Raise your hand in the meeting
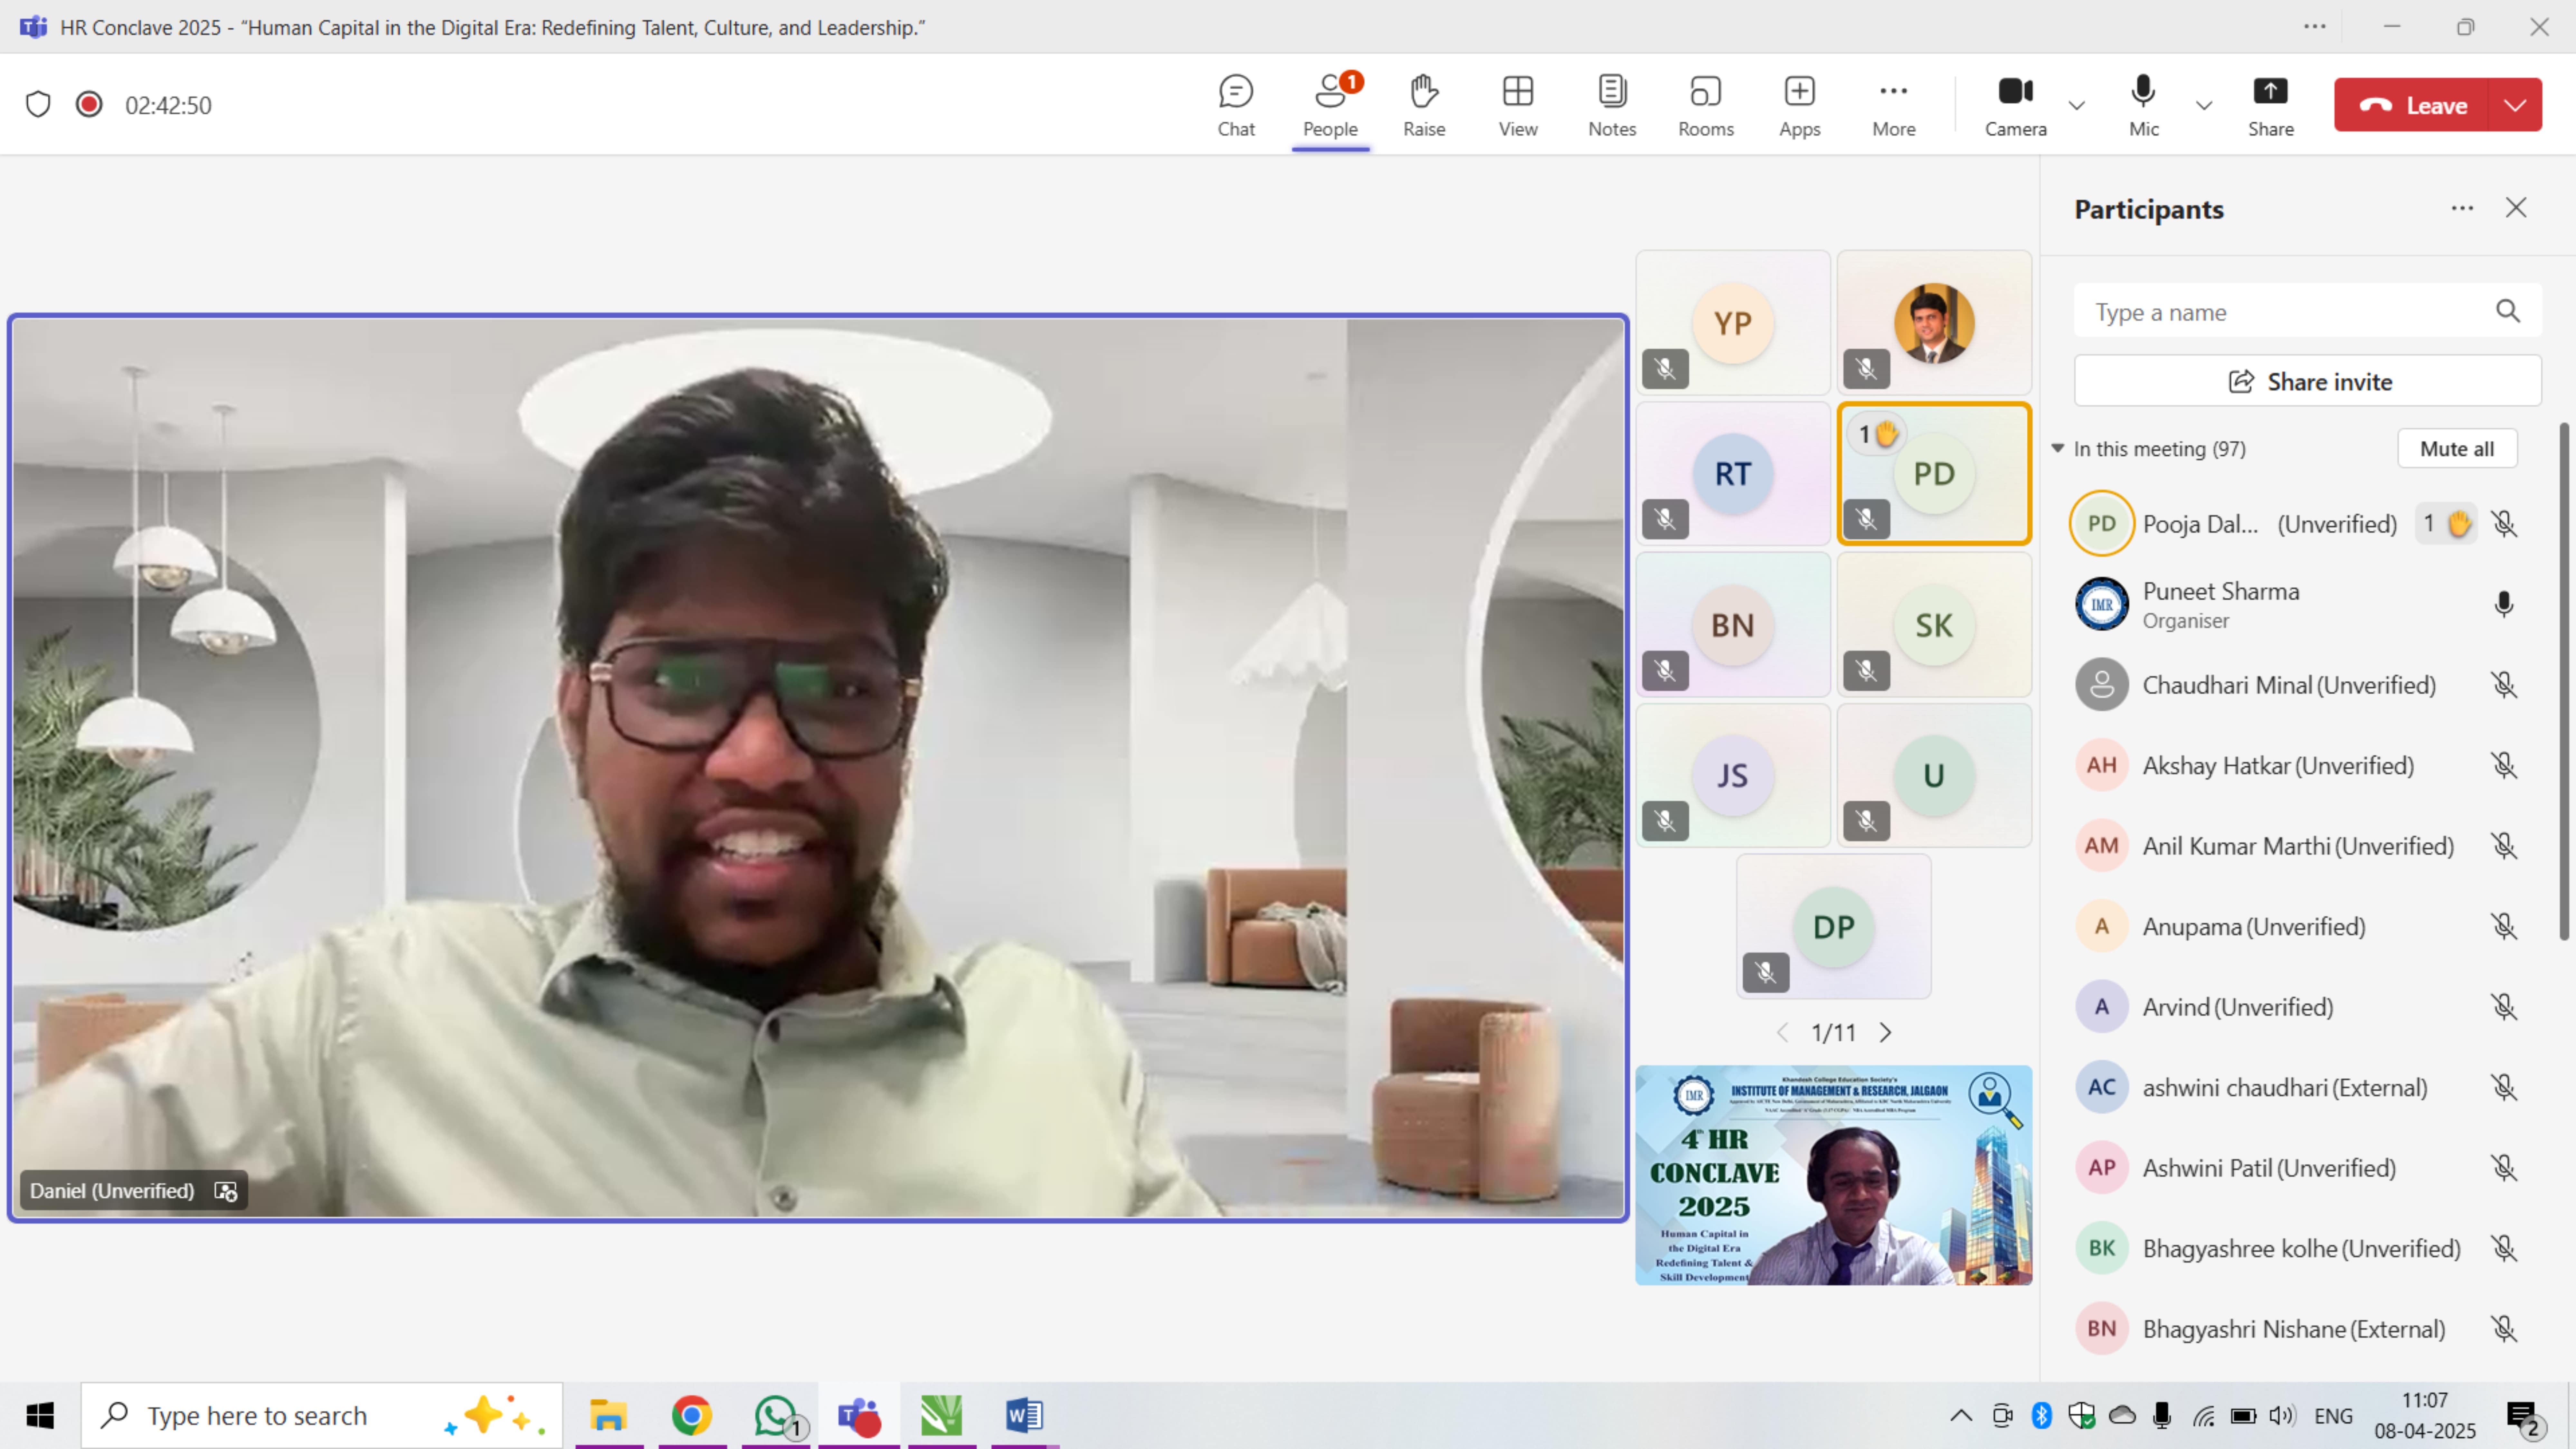The height and width of the screenshot is (1449, 2576). click(1424, 105)
